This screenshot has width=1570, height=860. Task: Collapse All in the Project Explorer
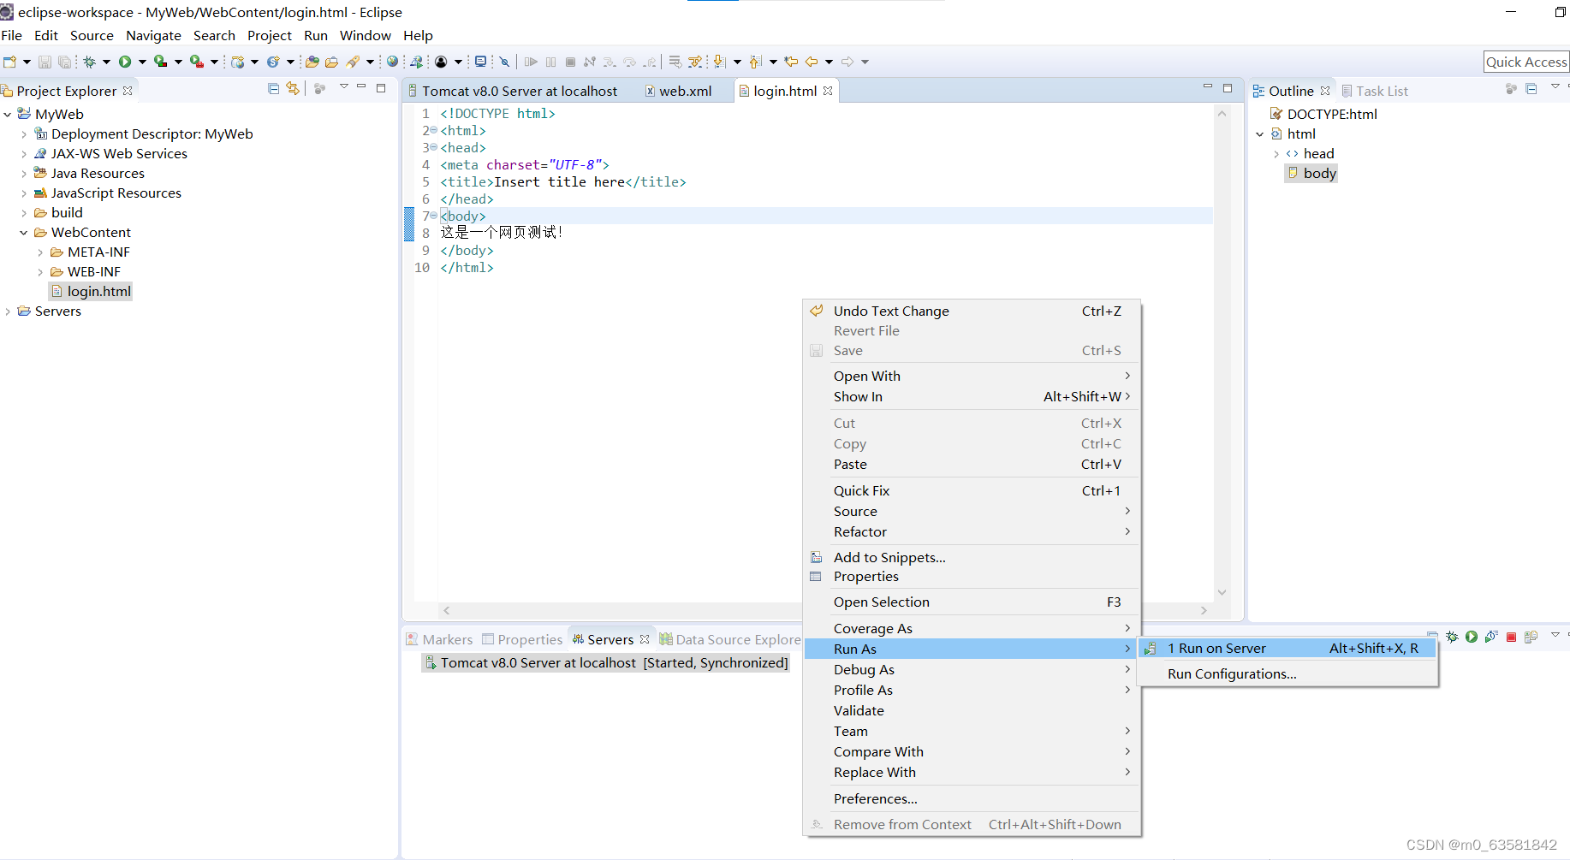[x=273, y=89]
